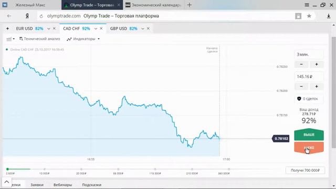The image size is (336, 189).
Task: Open browser downloads icon
Action: [x=329, y=16]
